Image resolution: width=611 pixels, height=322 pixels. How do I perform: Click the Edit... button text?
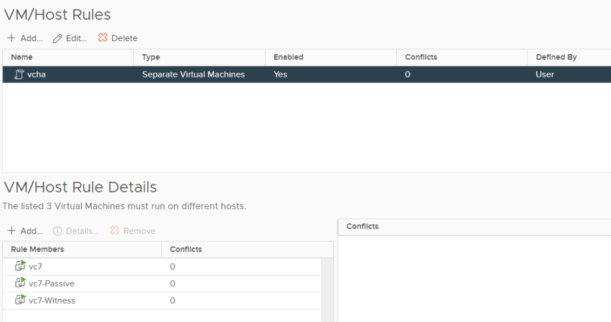pos(76,38)
